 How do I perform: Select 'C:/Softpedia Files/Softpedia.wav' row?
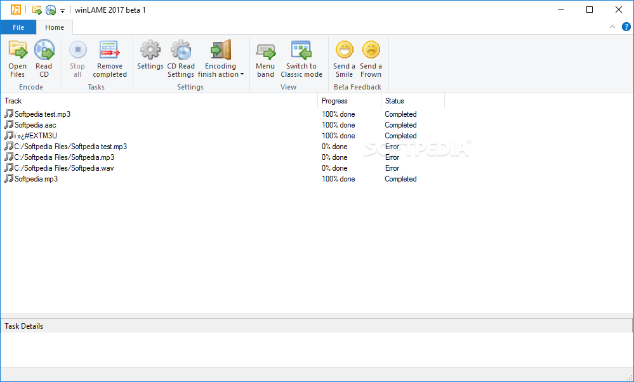(222, 168)
